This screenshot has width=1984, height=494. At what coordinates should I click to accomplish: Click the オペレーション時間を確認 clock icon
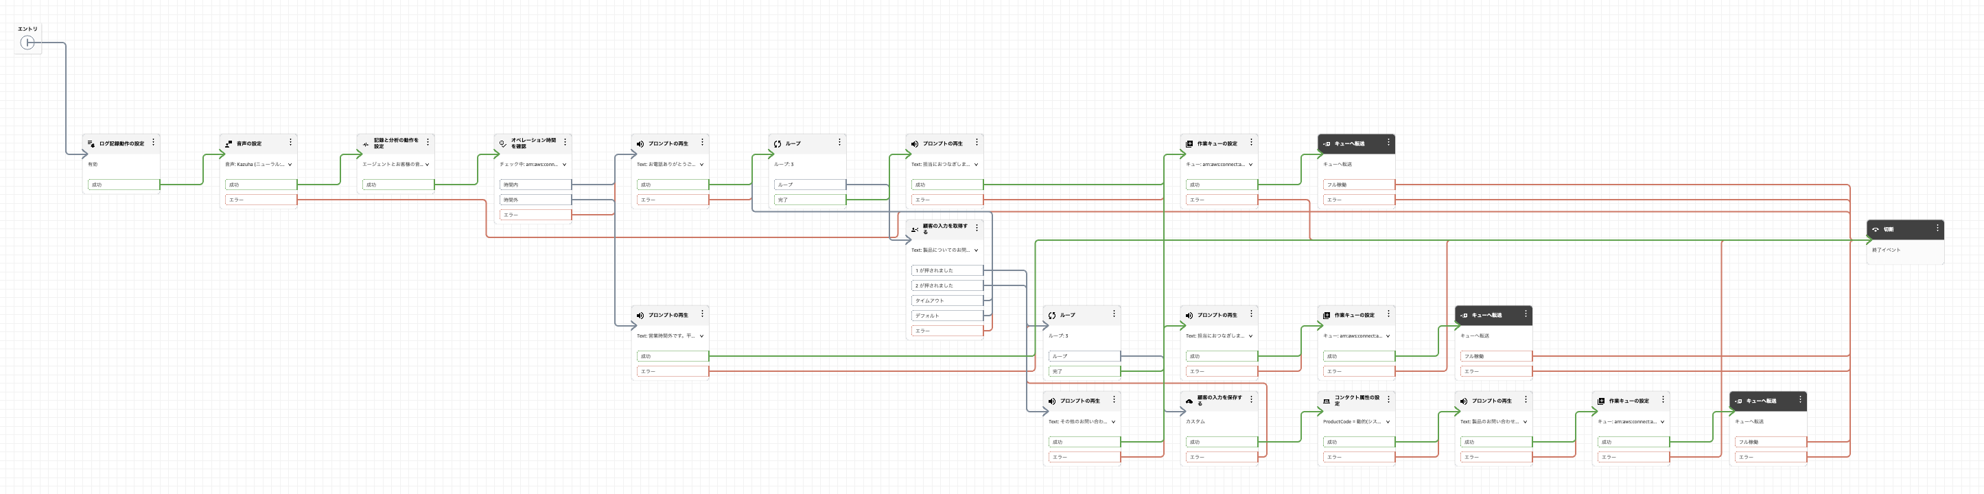[503, 144]
